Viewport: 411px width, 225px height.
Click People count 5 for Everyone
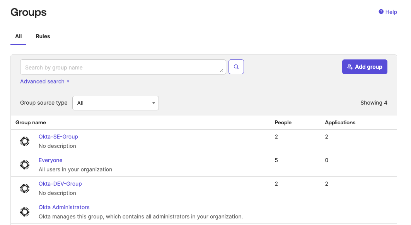pos(276,160)
